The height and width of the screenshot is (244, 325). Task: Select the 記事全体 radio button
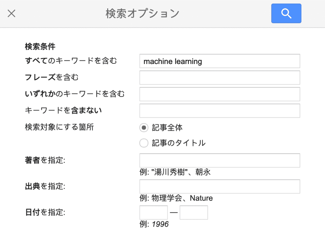click(x=144, y=127)
